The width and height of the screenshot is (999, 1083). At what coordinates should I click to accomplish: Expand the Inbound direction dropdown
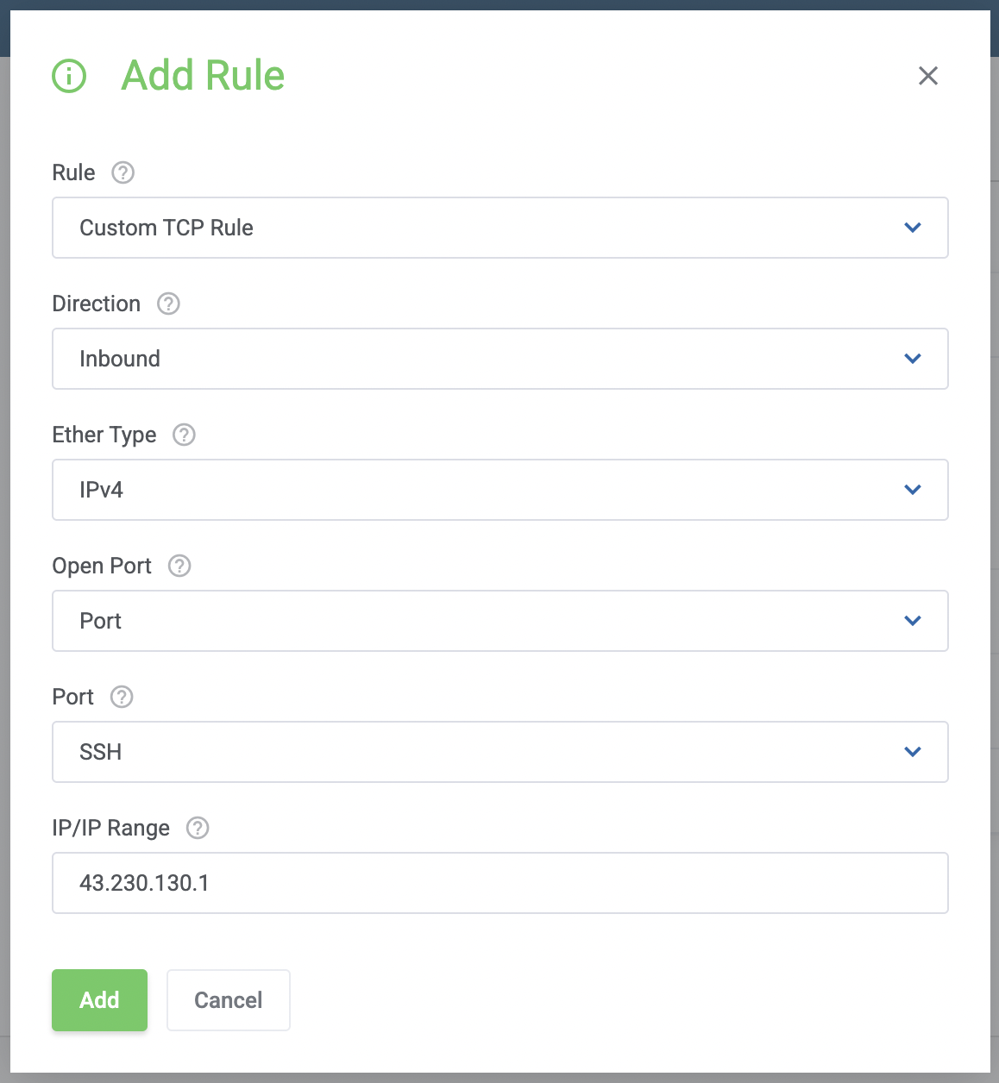(500, 359)
